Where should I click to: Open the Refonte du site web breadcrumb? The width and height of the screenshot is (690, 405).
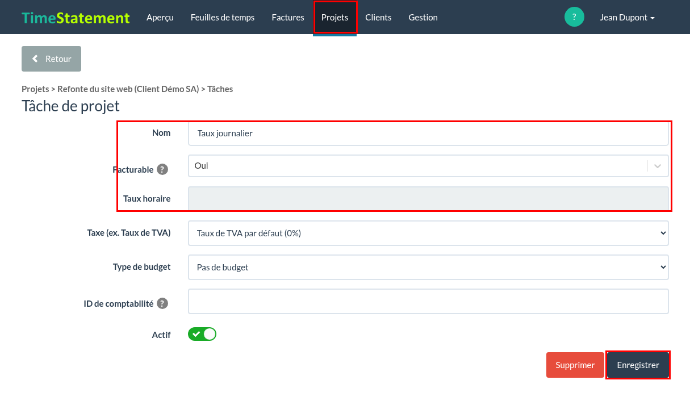pos(128,89)
